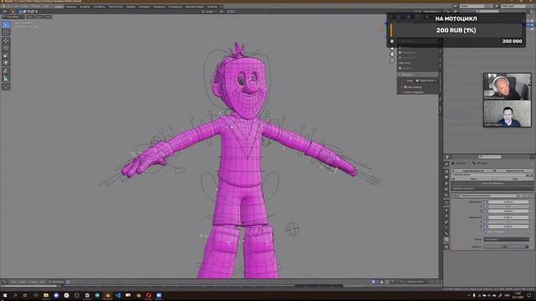The width and height of the screenshot is (536, 301).
Task: Select the Breakdowner pose tool
Action: tap(6, 87)
